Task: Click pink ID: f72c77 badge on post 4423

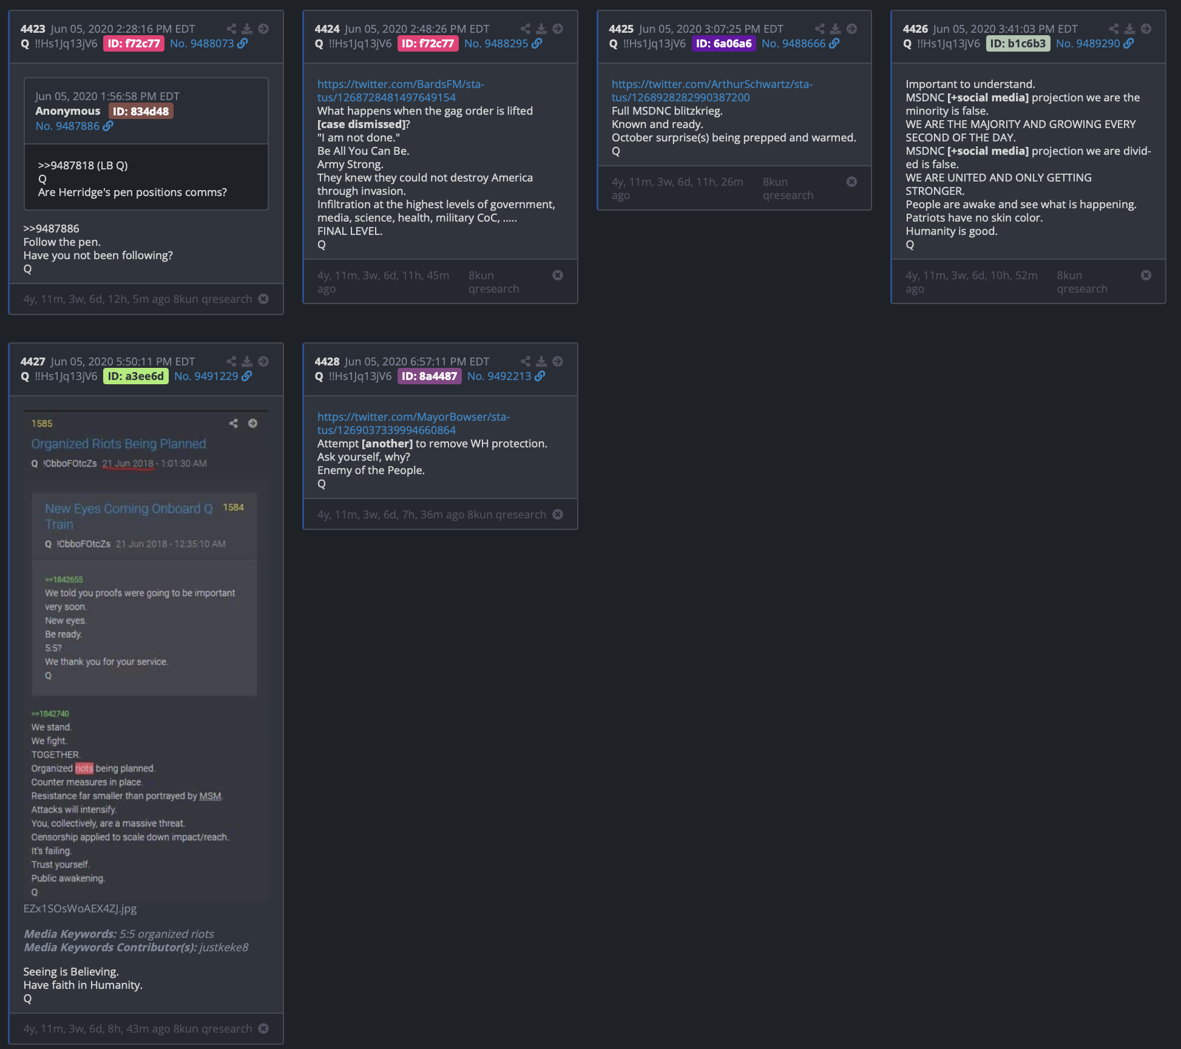Action: coord(134,43)
